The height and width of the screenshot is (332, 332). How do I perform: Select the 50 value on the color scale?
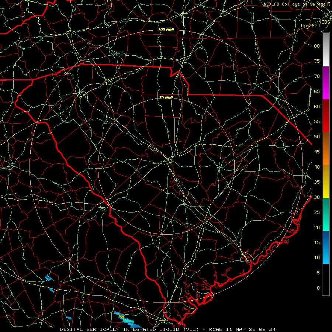(317, 137)
